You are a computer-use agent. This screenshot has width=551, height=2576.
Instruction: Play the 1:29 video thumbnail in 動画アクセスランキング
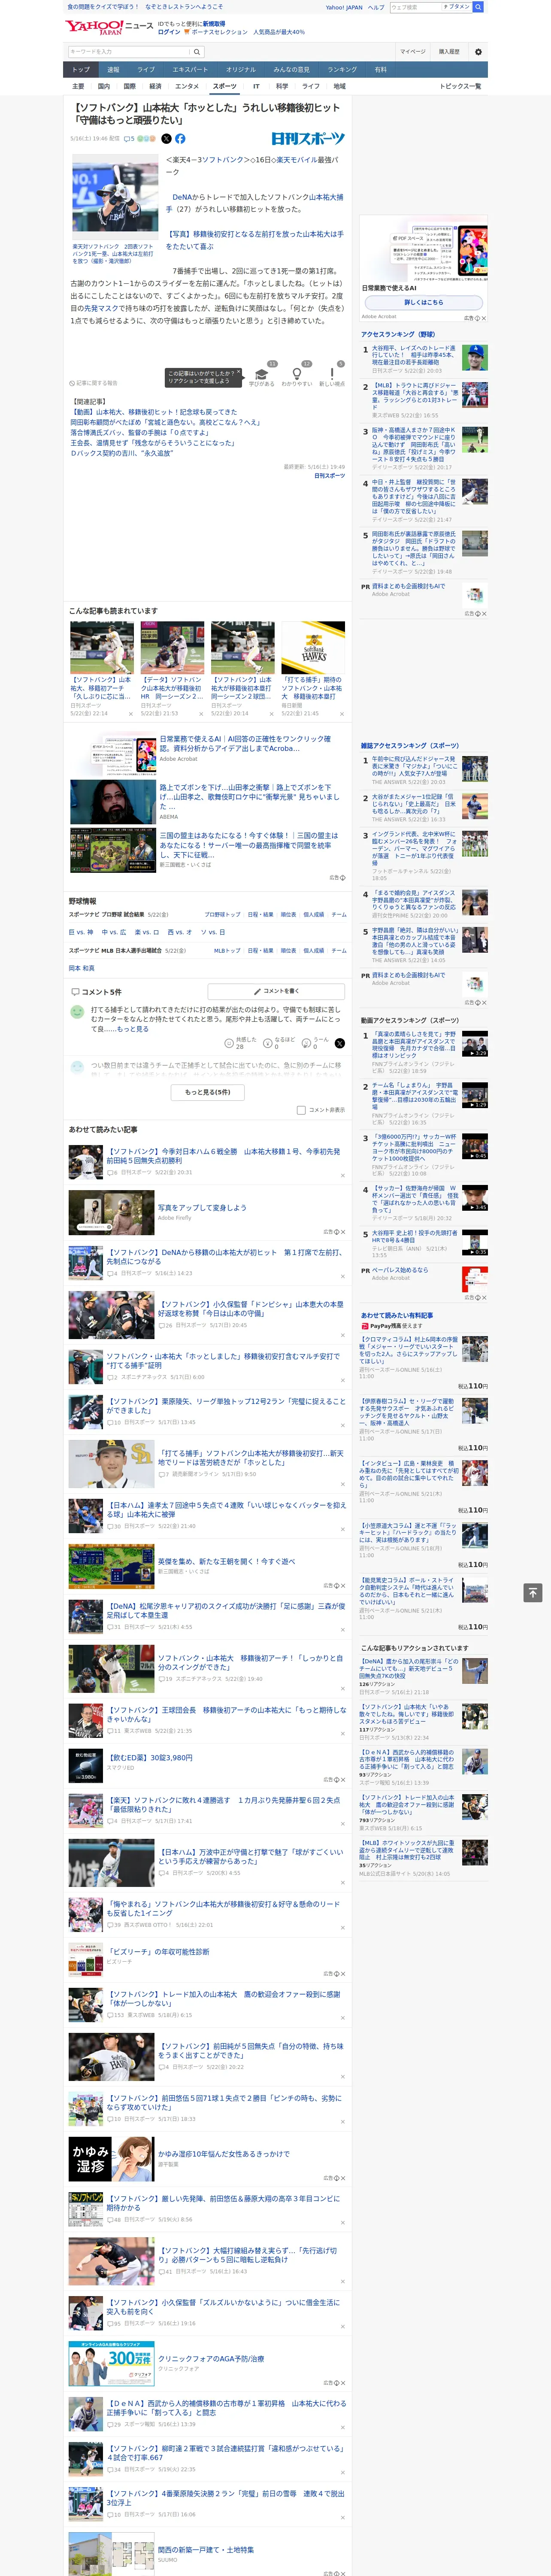pos(475,1095)
